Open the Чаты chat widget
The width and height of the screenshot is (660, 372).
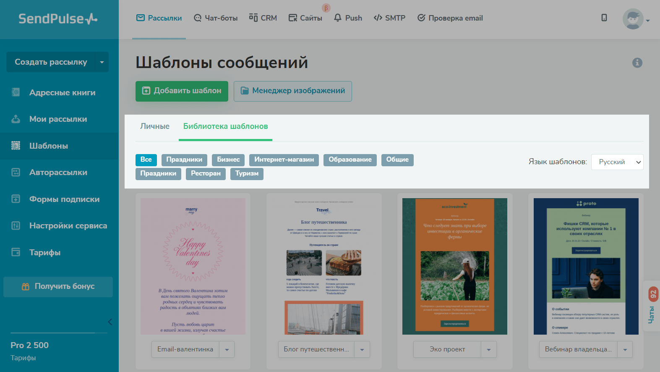click(652, 306)
